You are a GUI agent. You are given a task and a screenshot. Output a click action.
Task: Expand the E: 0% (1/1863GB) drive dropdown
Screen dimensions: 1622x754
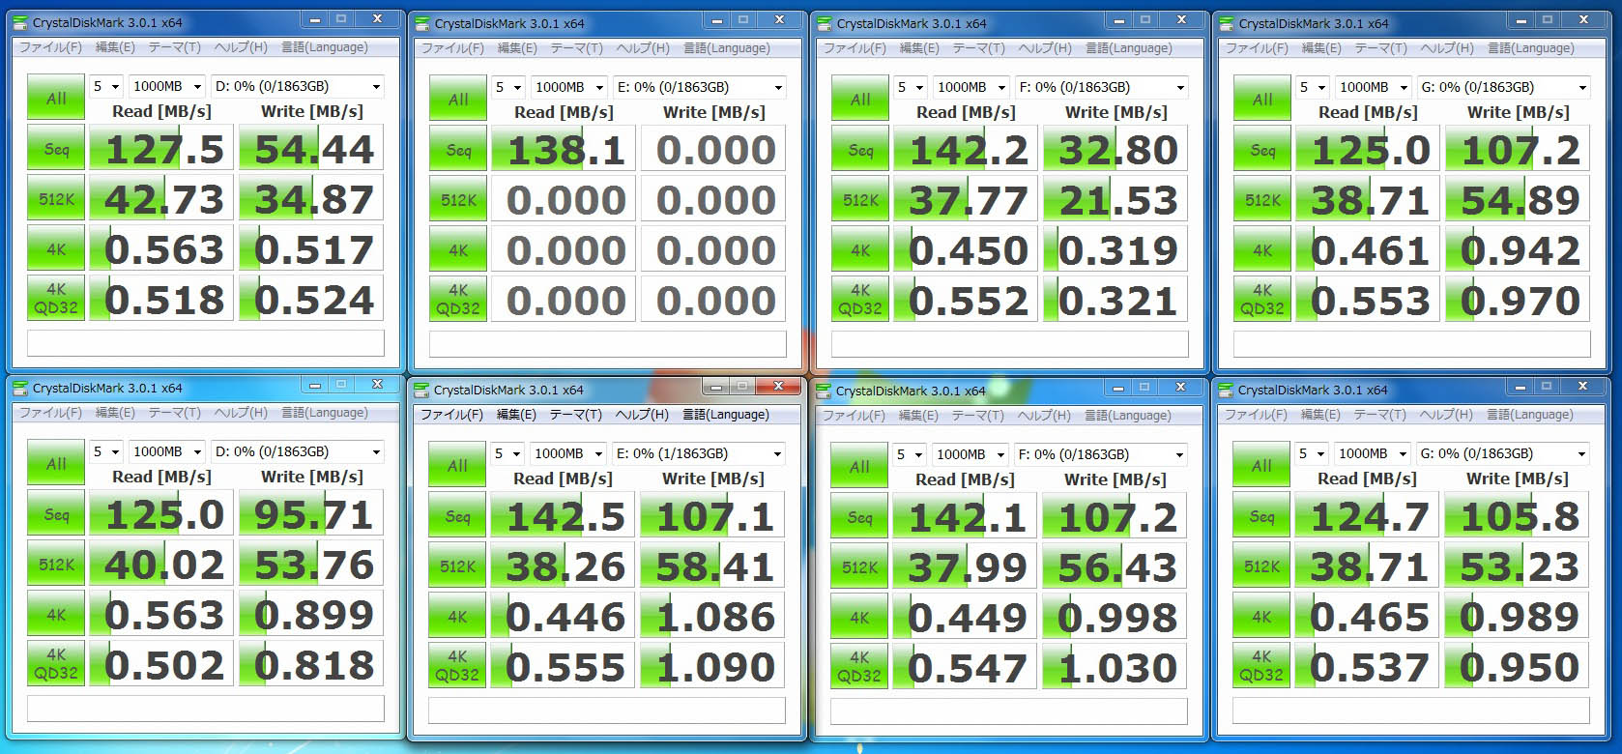699,453
